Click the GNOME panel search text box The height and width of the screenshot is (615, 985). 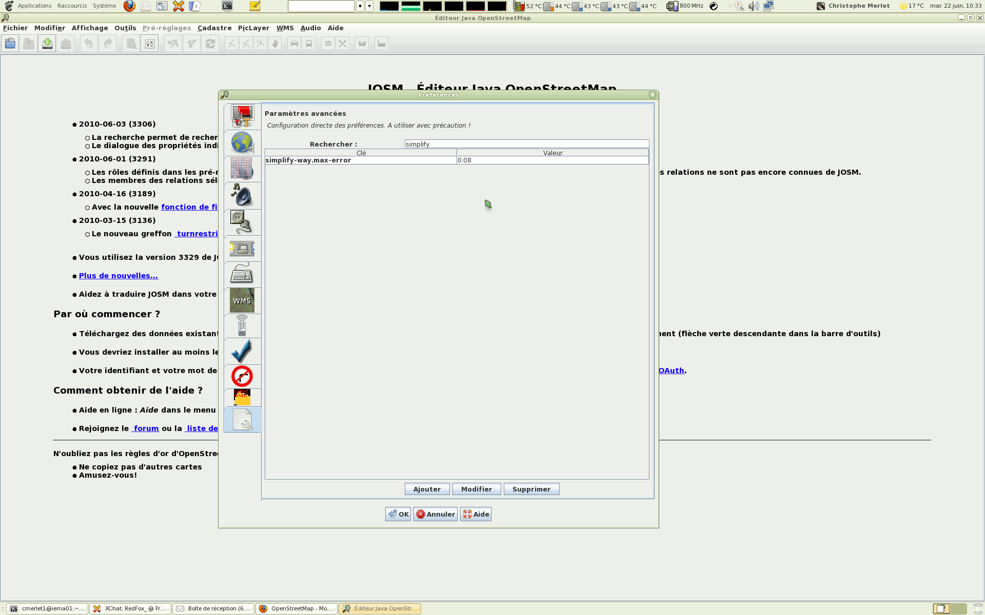321,6
